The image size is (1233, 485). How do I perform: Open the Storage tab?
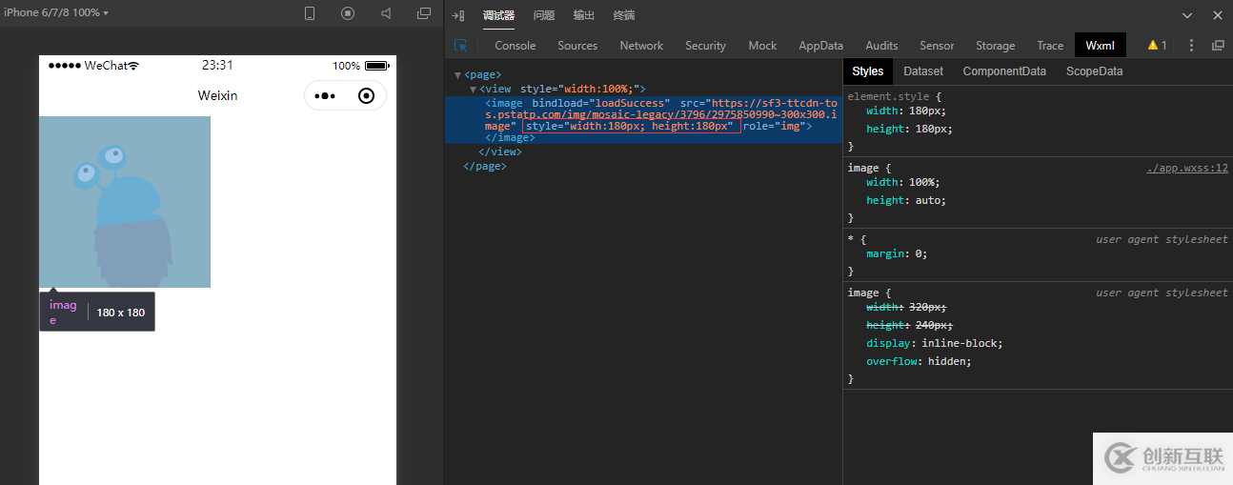pos(995,45)
